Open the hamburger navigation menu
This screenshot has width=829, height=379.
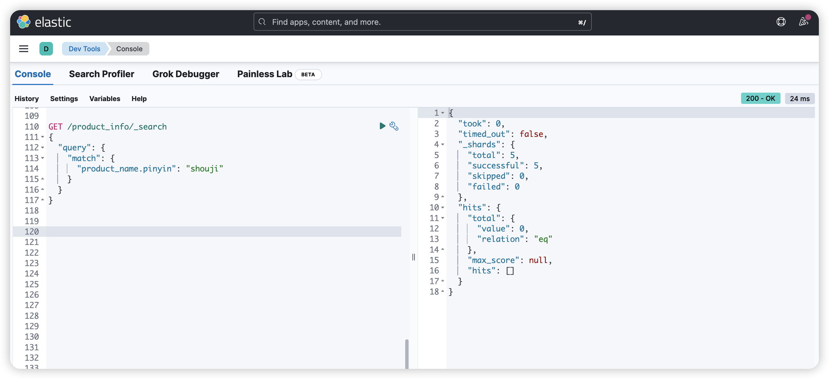click(23, 49)
